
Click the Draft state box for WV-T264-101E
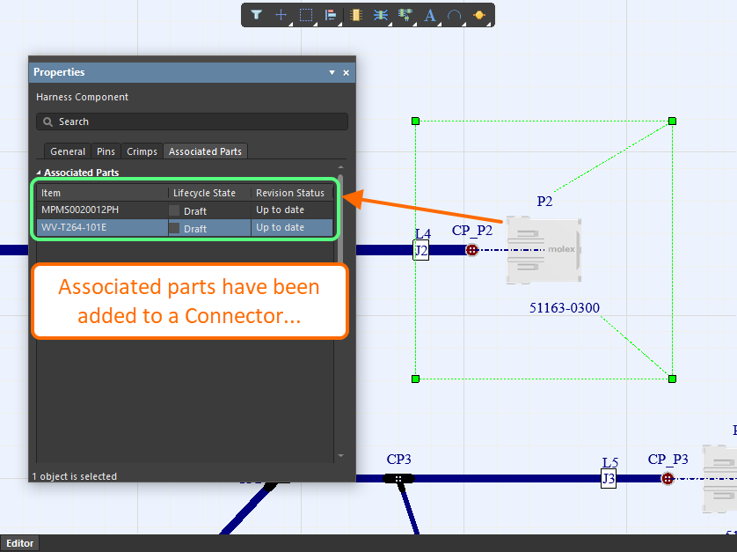point(174,228)
